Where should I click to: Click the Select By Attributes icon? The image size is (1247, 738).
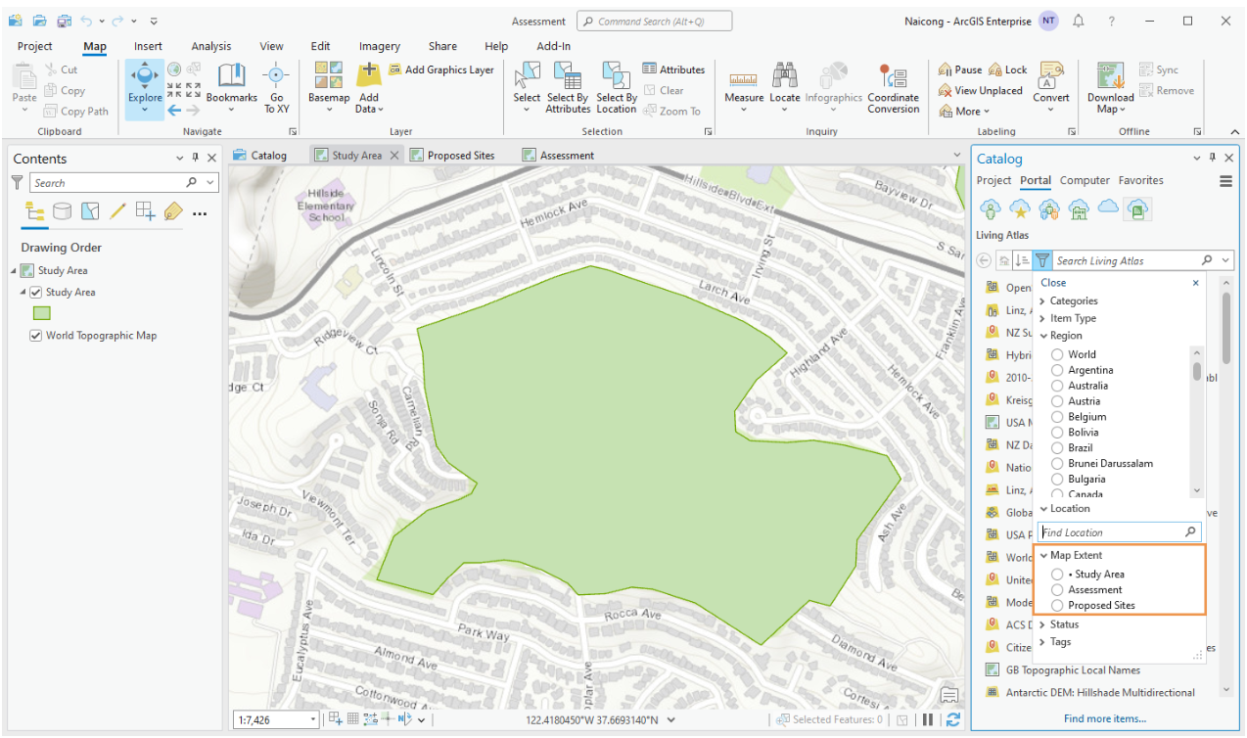pyautogui.click(x=568, y=77)
